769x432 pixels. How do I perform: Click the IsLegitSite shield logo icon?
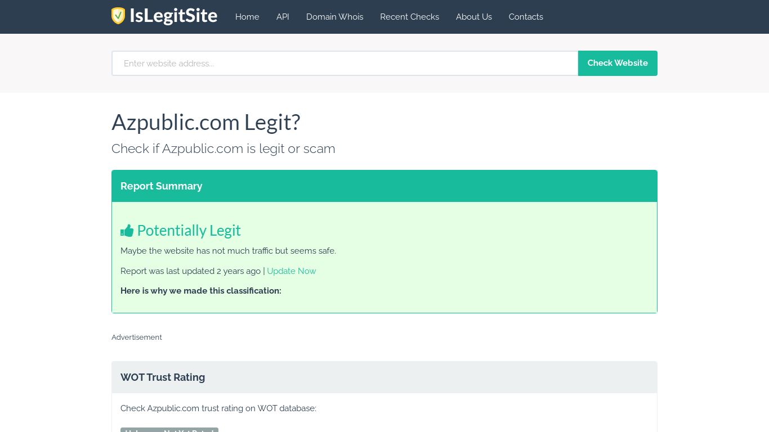click(x=118, y=16)
